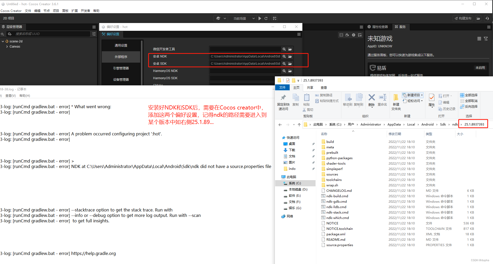The width and height of the screenshot is (493, 264).
Task: Open project folder icon in top toolbar
Action: [478, 18]
